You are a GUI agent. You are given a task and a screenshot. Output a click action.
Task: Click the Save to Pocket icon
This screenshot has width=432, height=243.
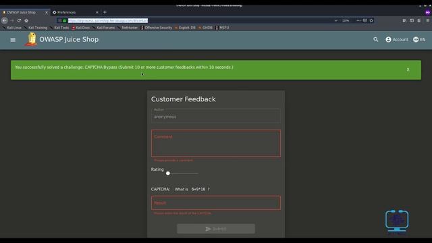pos(364,20)
